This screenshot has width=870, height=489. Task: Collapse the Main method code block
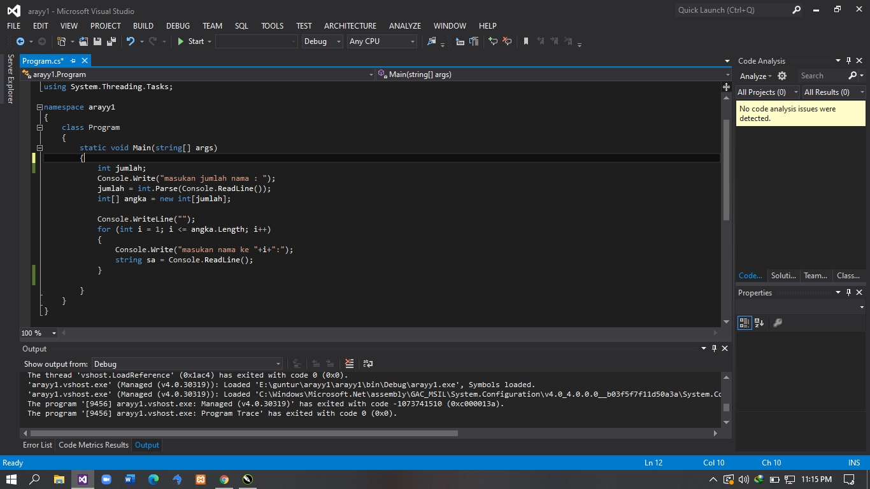[x=39, y=148]
